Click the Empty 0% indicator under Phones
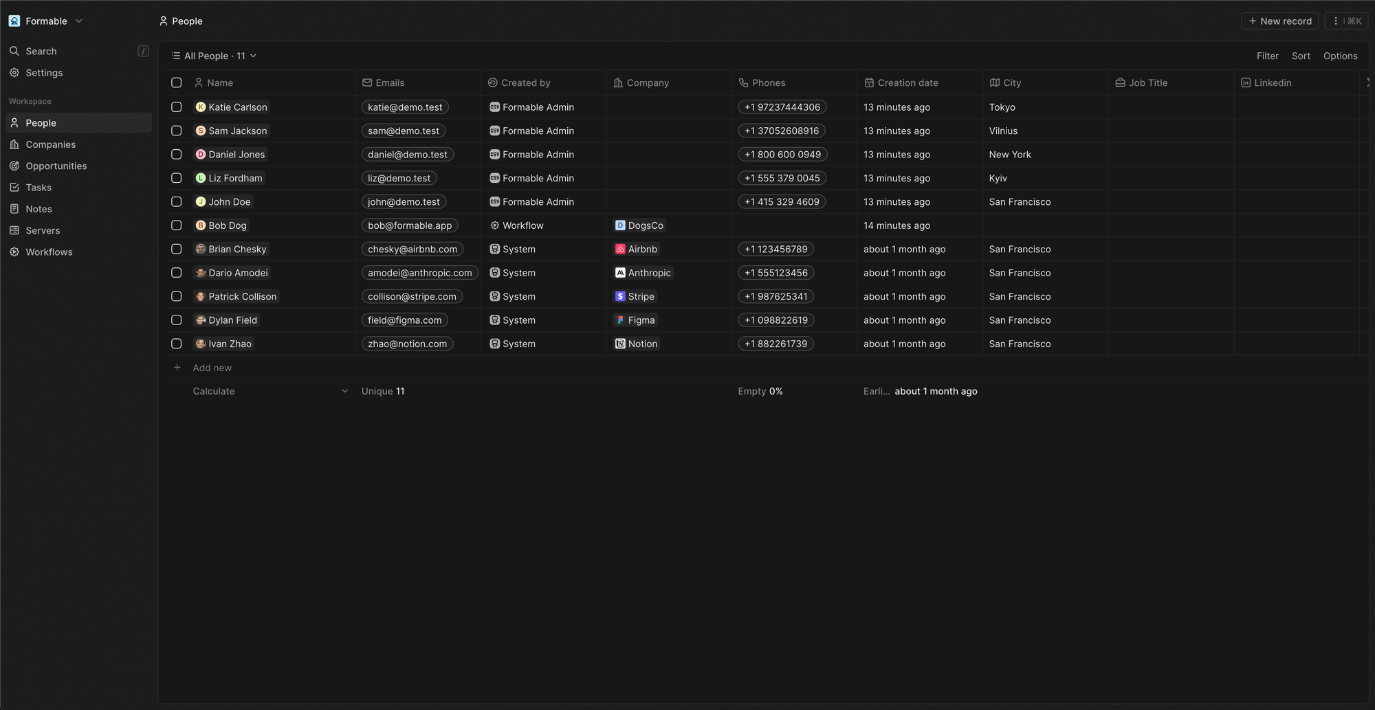This screenshot has width=1375, height=710. (x=760, y=390)
